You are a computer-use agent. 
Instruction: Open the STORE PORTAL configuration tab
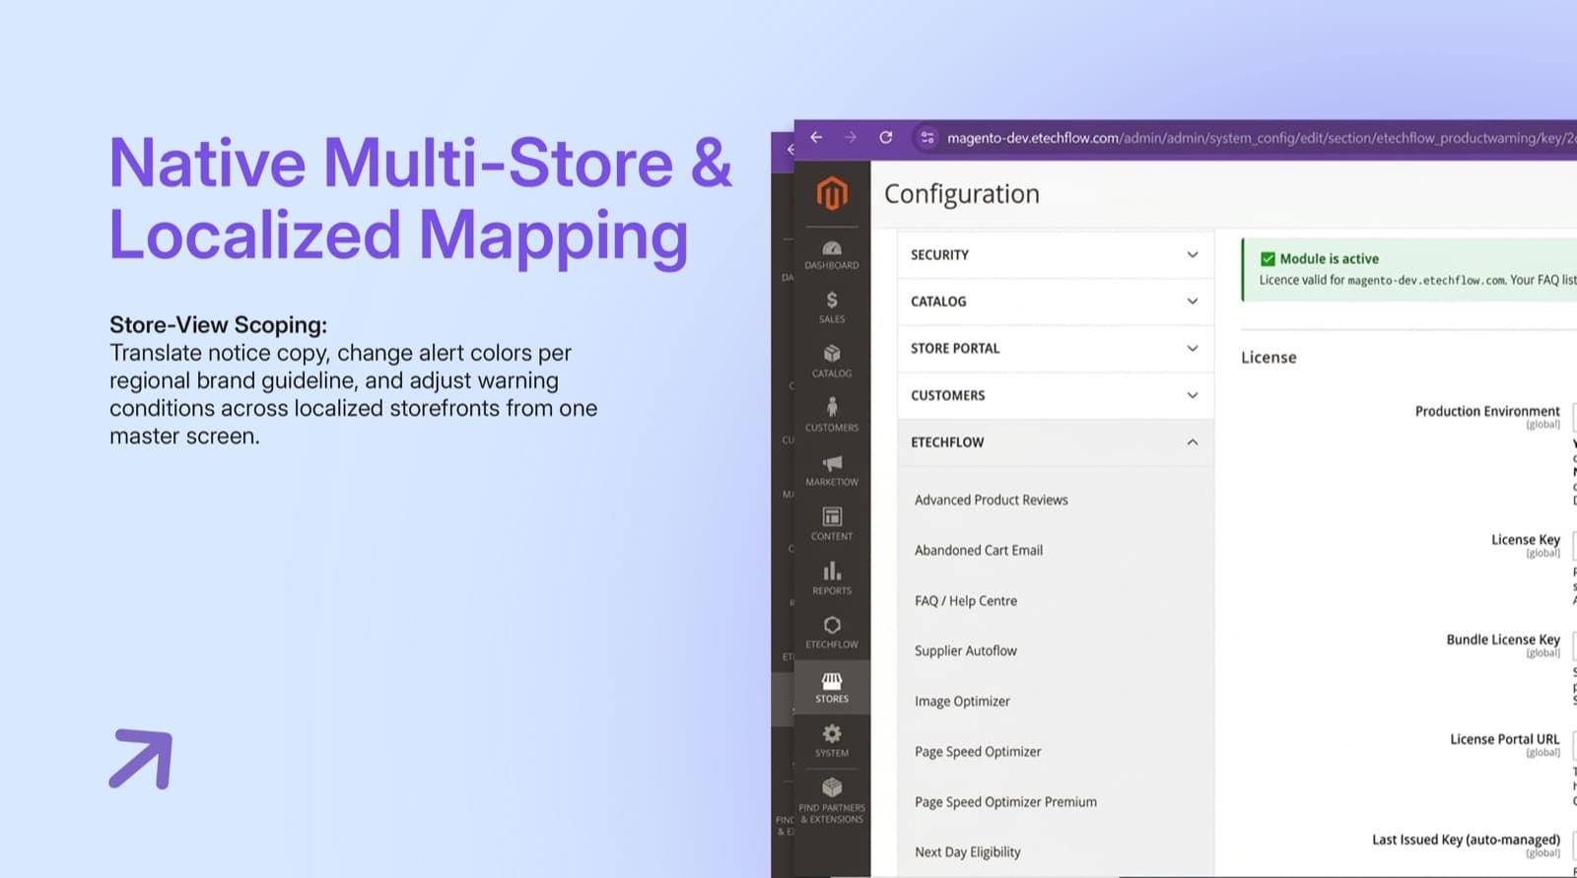1055,348
